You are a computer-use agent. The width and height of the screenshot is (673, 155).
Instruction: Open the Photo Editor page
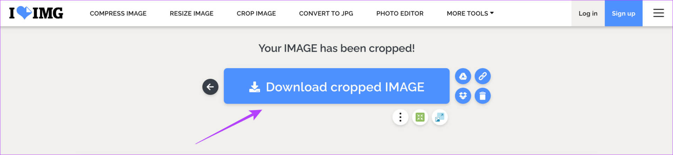click(x=400, y=13)
